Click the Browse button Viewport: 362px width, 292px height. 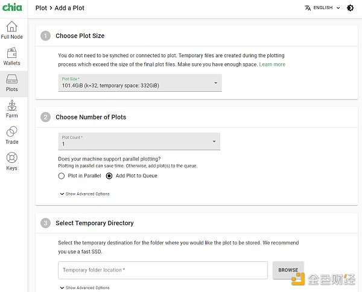(288, 270)
